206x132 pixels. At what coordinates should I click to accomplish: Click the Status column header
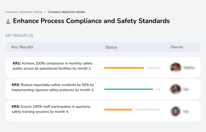point(111,47)
